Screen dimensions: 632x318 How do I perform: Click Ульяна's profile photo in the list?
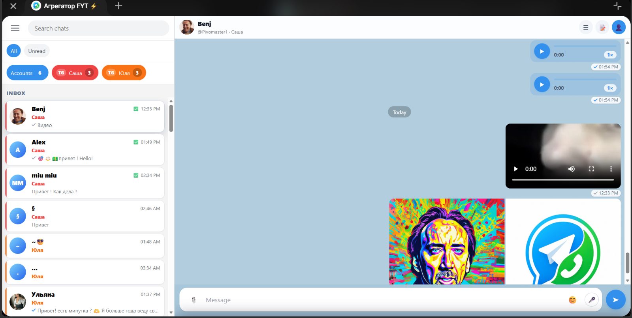coord(18,302)
